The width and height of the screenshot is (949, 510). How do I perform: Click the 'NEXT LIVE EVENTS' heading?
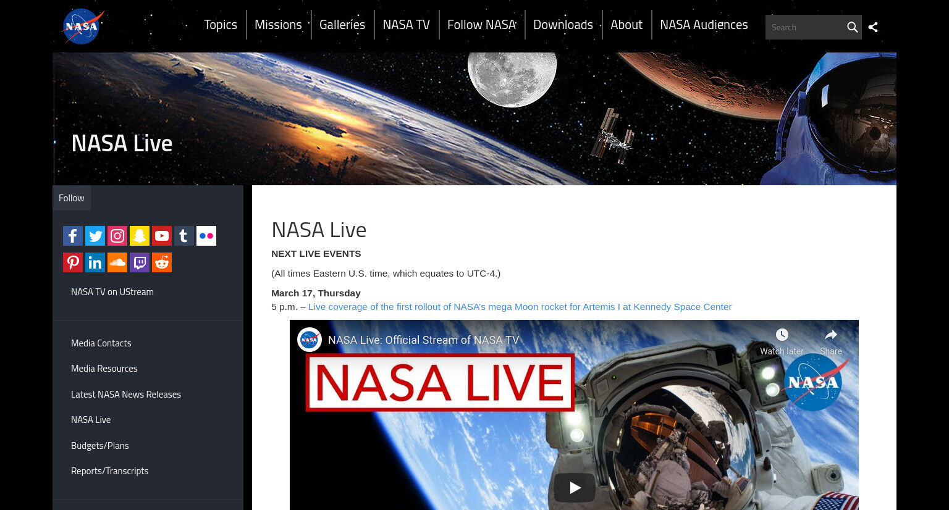[x=316, y=254]
